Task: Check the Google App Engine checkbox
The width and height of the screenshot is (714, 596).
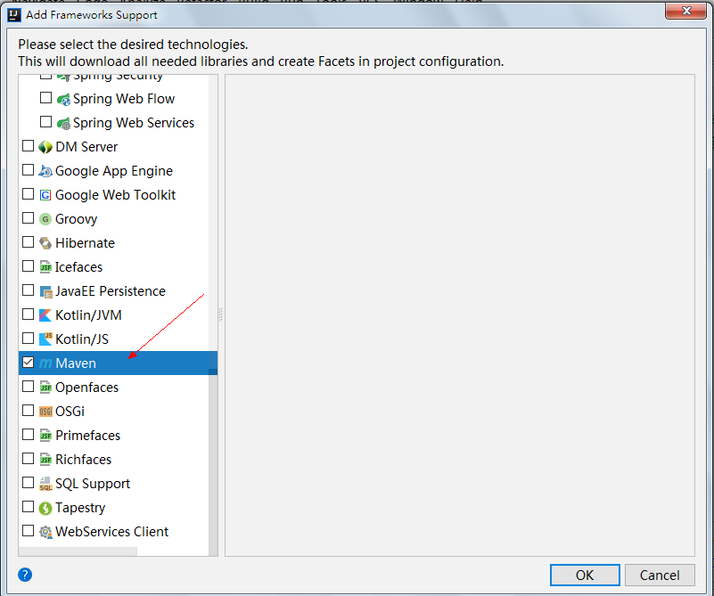Action: tap(29, 170)
